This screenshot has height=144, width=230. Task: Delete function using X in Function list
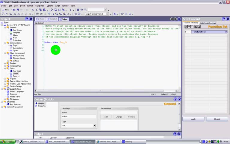[186, 27]
